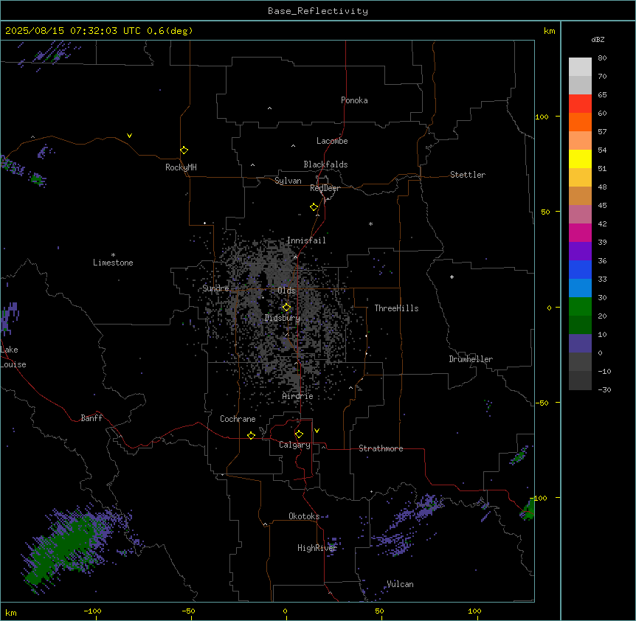The width and height of the screenshot is (636, 621).
Task: Click the white asterisk above Limestone
Action: point(113,255)
